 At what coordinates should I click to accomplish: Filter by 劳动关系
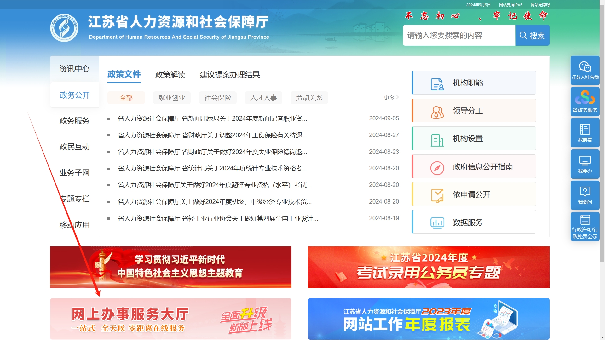309,98
